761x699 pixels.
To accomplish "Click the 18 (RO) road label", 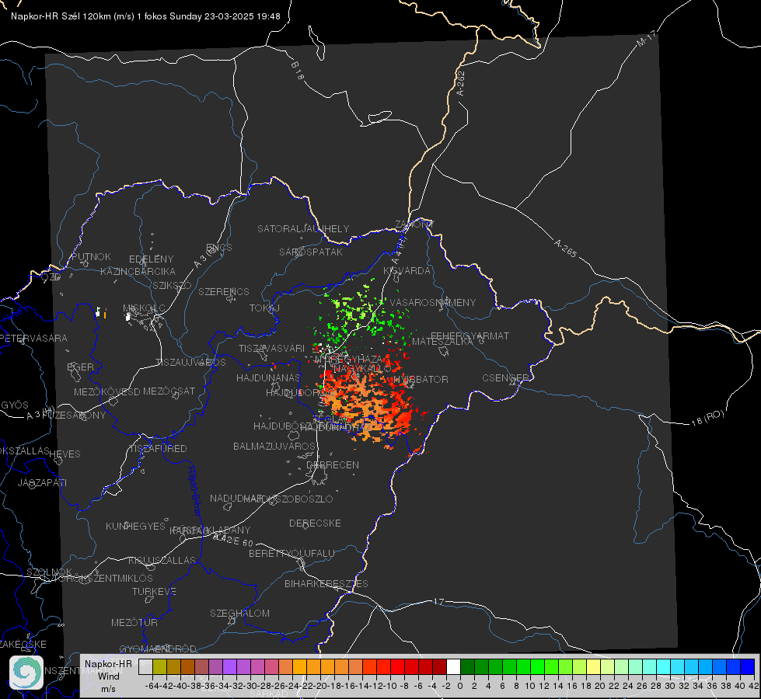I will pos(707,418).
